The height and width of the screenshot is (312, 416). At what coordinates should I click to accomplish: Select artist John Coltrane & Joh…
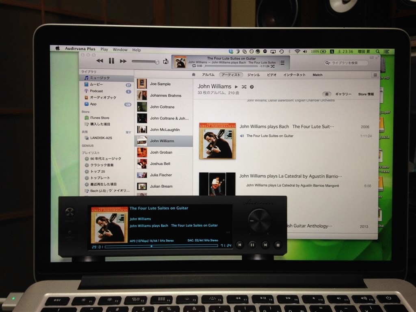(x=164, y=118)
